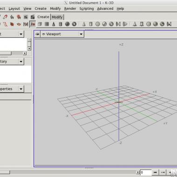
Task: Click the last bow-tie icon at toolbar end
Action: [169, 24]
